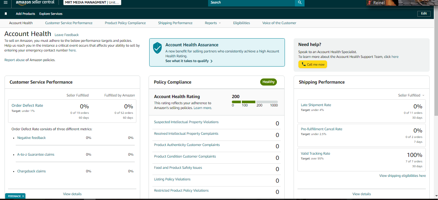The width and height of the screenshot is (438, 200).
Task: Open the Report abuse link
Action: click(14, 60)
